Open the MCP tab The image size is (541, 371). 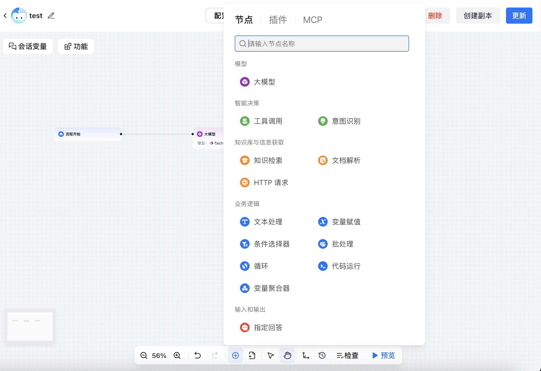(313, 20)
